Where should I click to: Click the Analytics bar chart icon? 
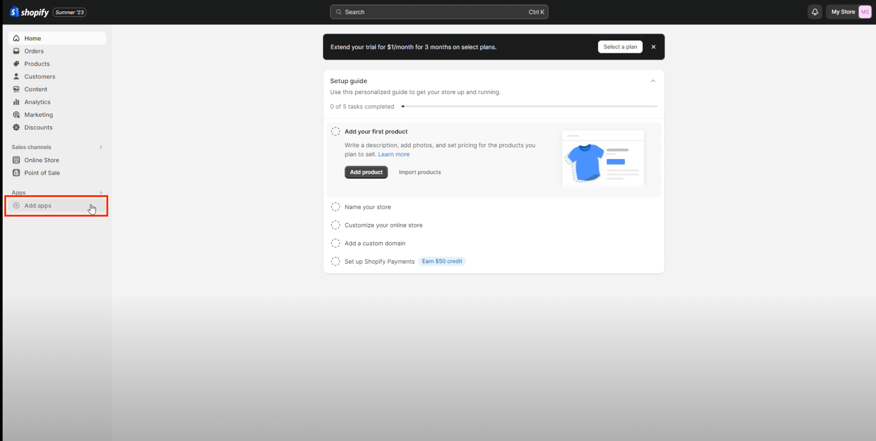click(16, 102)
